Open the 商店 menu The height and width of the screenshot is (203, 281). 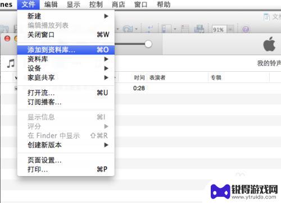[x=119, y=4]
